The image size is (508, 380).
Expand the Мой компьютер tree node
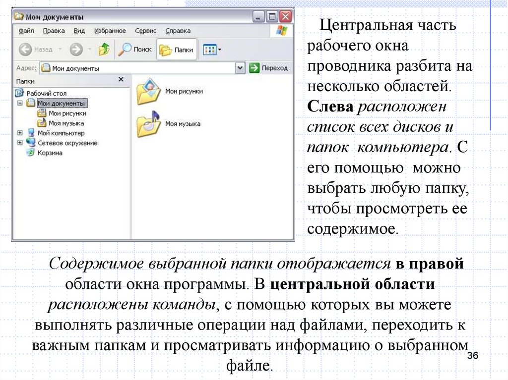click(x=20, y=133)
